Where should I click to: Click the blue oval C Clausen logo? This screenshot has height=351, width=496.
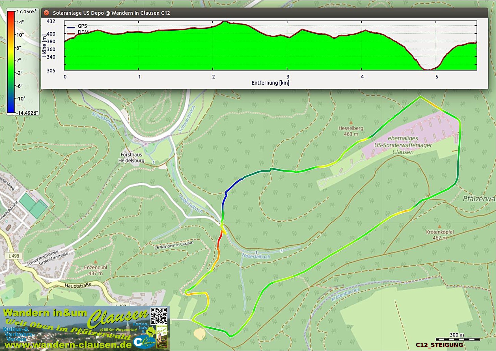(144, 342)
